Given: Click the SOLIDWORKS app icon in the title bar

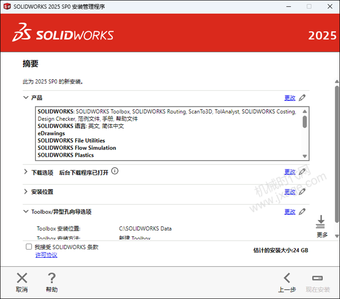Looking at the screenshot, I should point(7,6).
